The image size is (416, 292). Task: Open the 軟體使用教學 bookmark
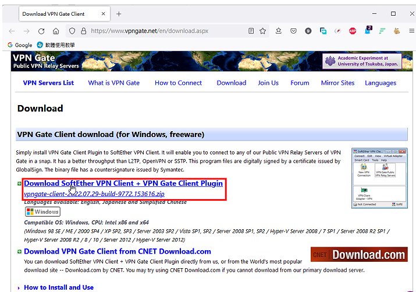coord(56,45)
